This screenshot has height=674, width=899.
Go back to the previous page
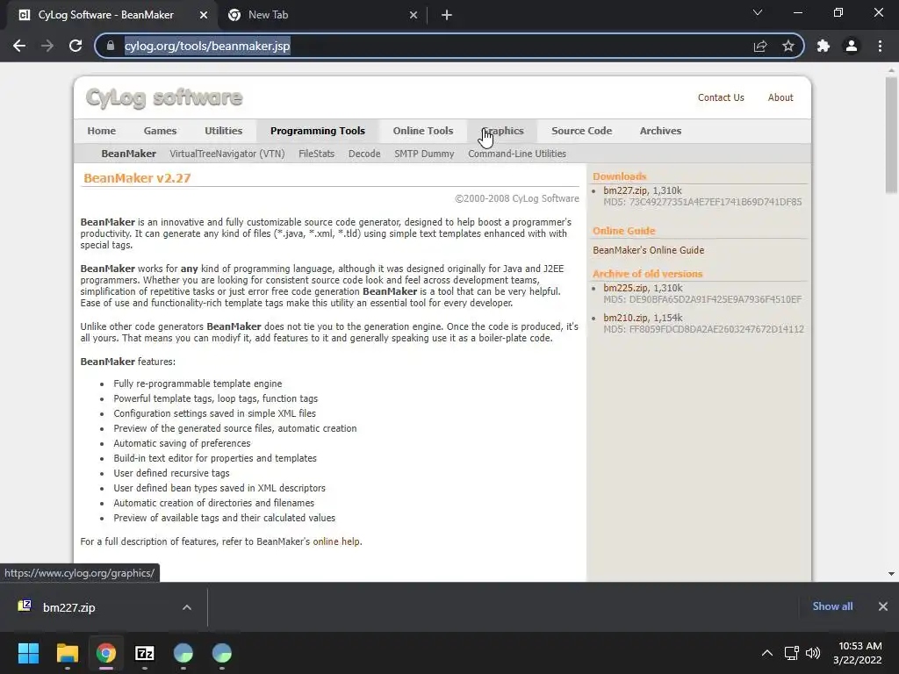coord(19,46)
